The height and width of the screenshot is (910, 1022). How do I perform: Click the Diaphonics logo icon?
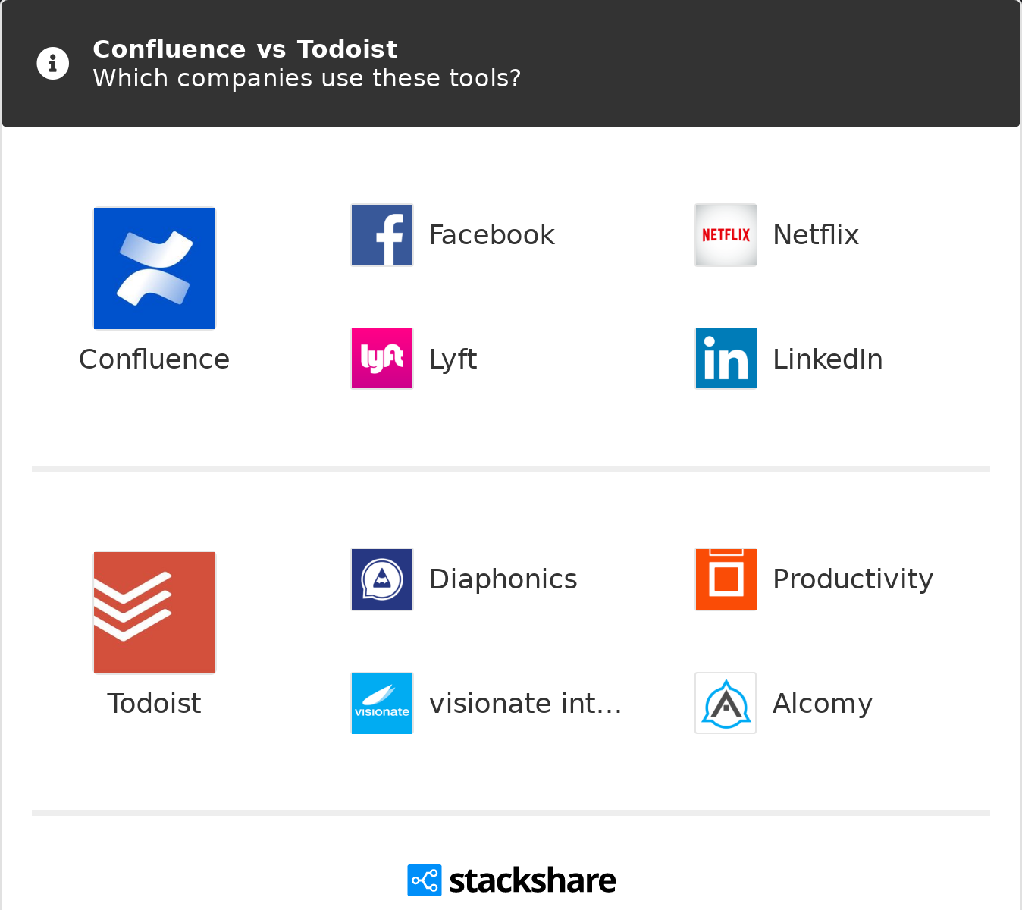click(x=382, y=579)
